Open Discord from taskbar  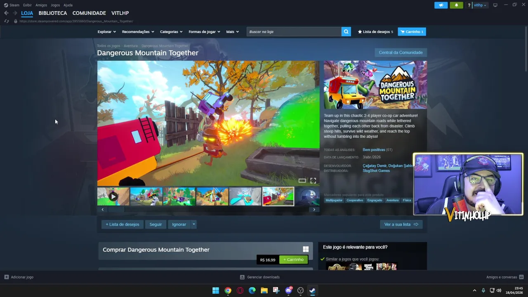tap(288, 290)
